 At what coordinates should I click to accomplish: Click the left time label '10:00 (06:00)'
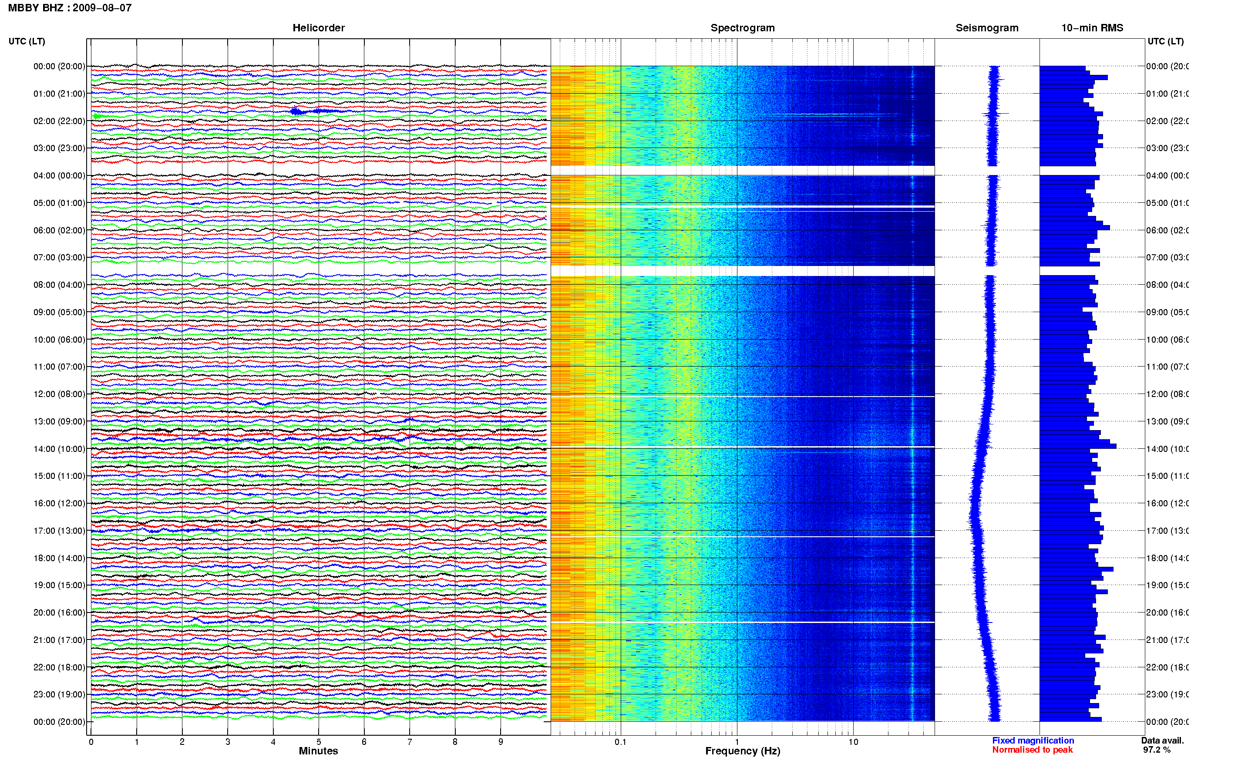point(59,340)
